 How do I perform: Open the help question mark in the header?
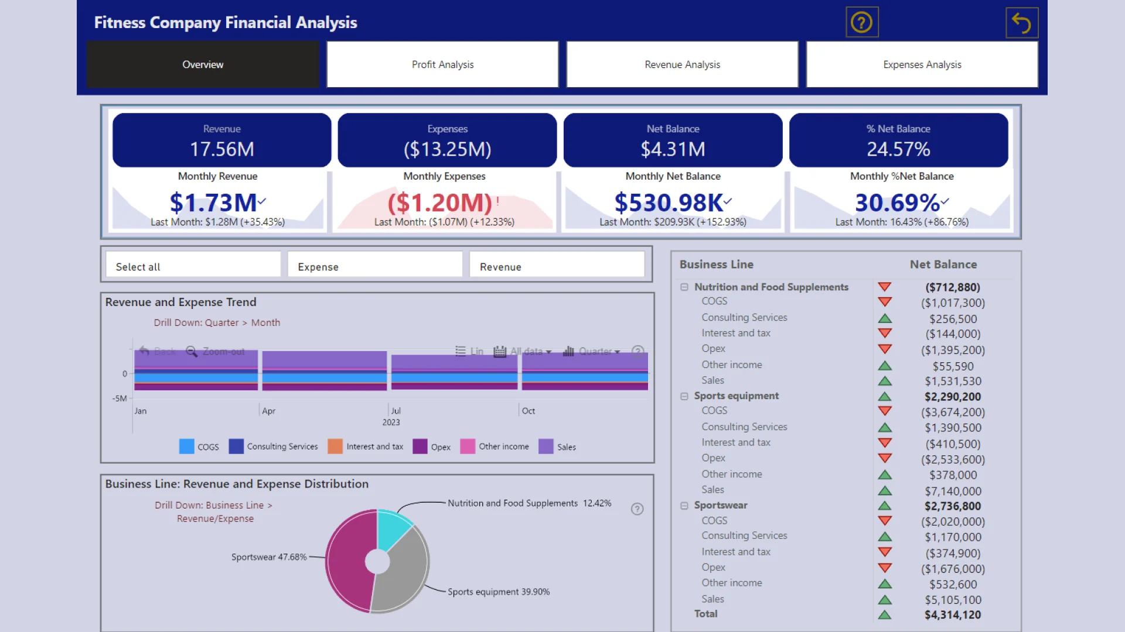coord(861,23)
